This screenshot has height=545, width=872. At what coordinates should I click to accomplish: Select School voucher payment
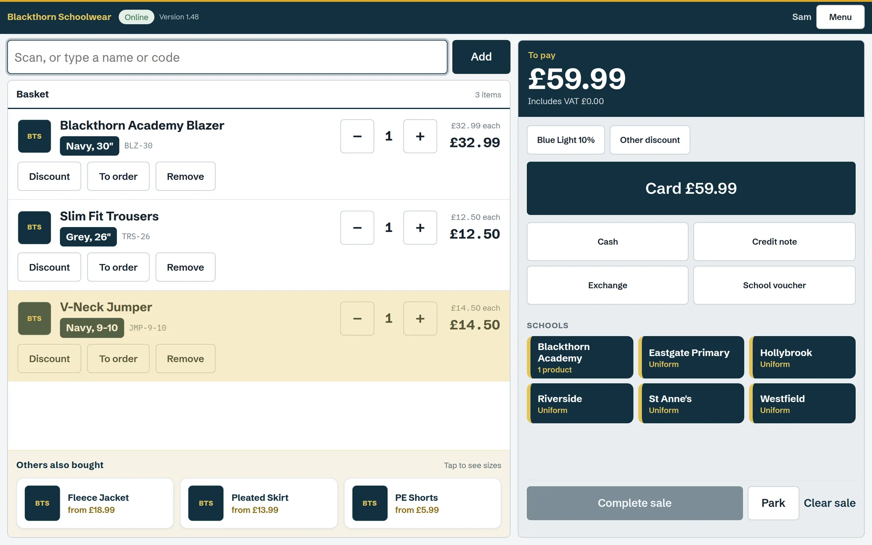coord(774,285)
